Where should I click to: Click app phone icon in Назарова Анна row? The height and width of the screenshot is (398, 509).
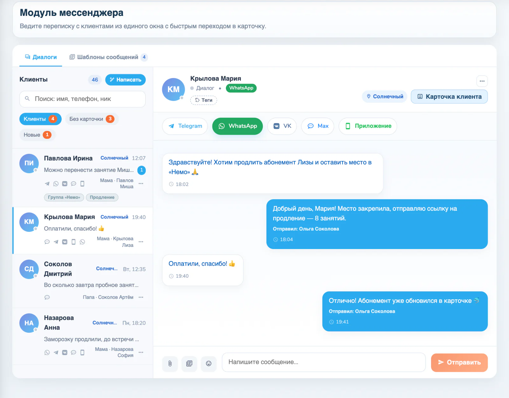[82, 352]
